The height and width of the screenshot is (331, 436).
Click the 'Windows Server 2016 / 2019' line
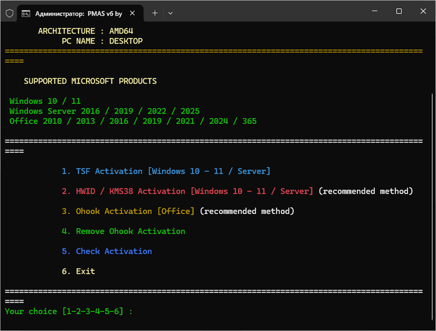coord(105,111)
